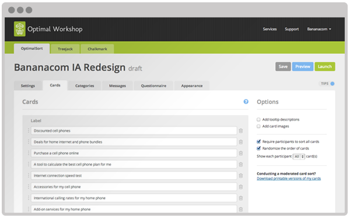
Task: Edit 'Add-on services for my home phone' field
Action: (134, 209)
